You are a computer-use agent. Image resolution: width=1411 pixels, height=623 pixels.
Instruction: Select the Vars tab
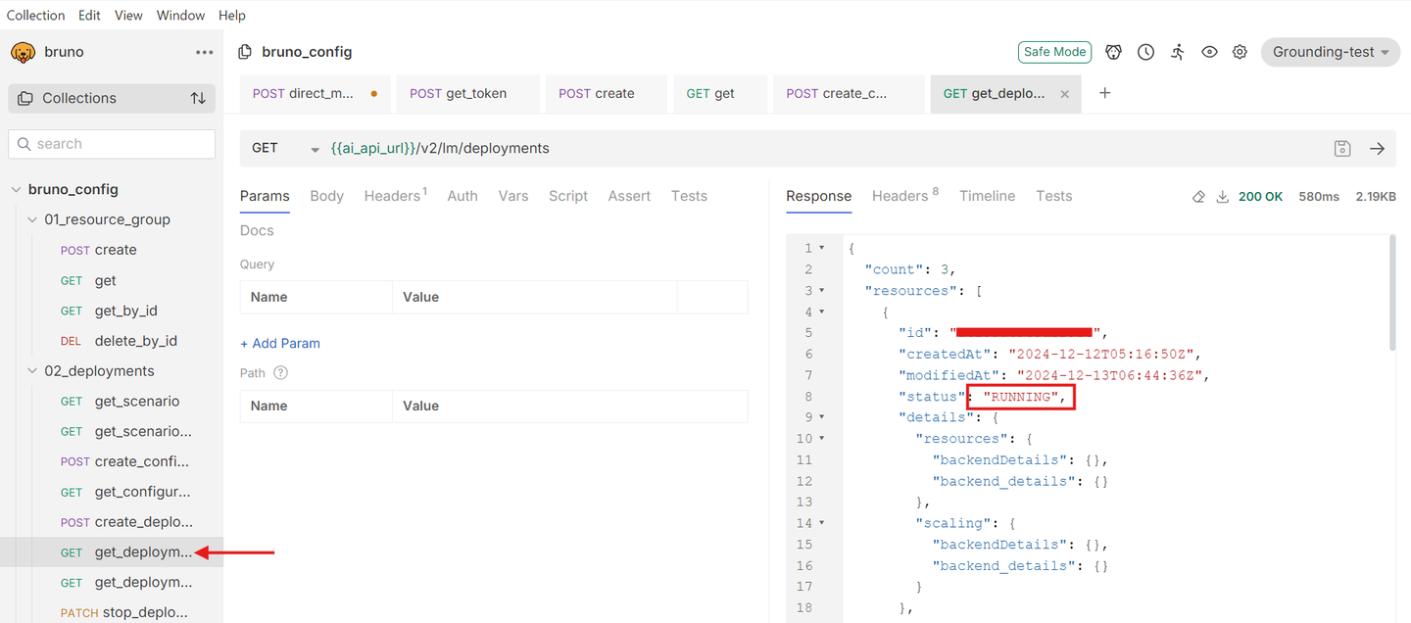(513, 196)
